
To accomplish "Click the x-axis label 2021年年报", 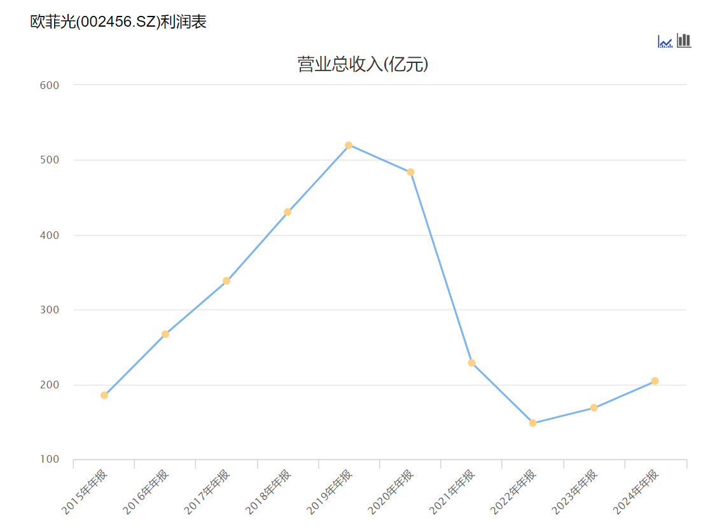I will [x=452, y=492].
